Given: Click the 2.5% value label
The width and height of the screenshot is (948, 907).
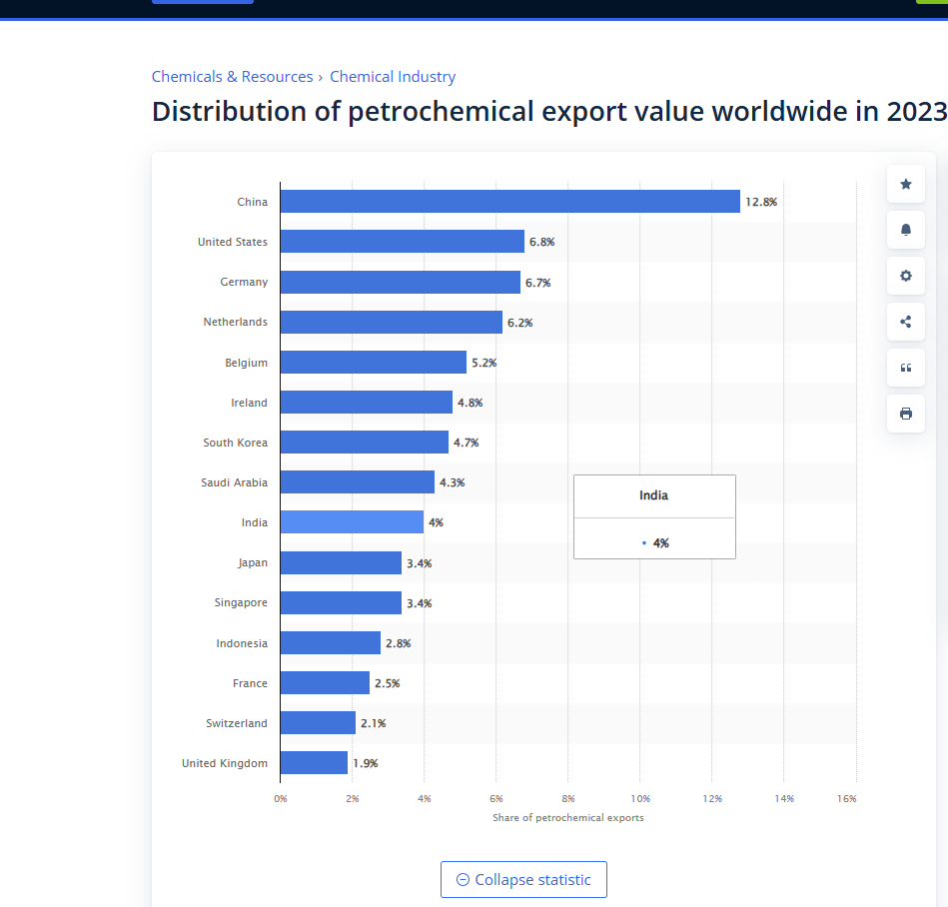Looking at the screenshot, I should pos(387,683).
